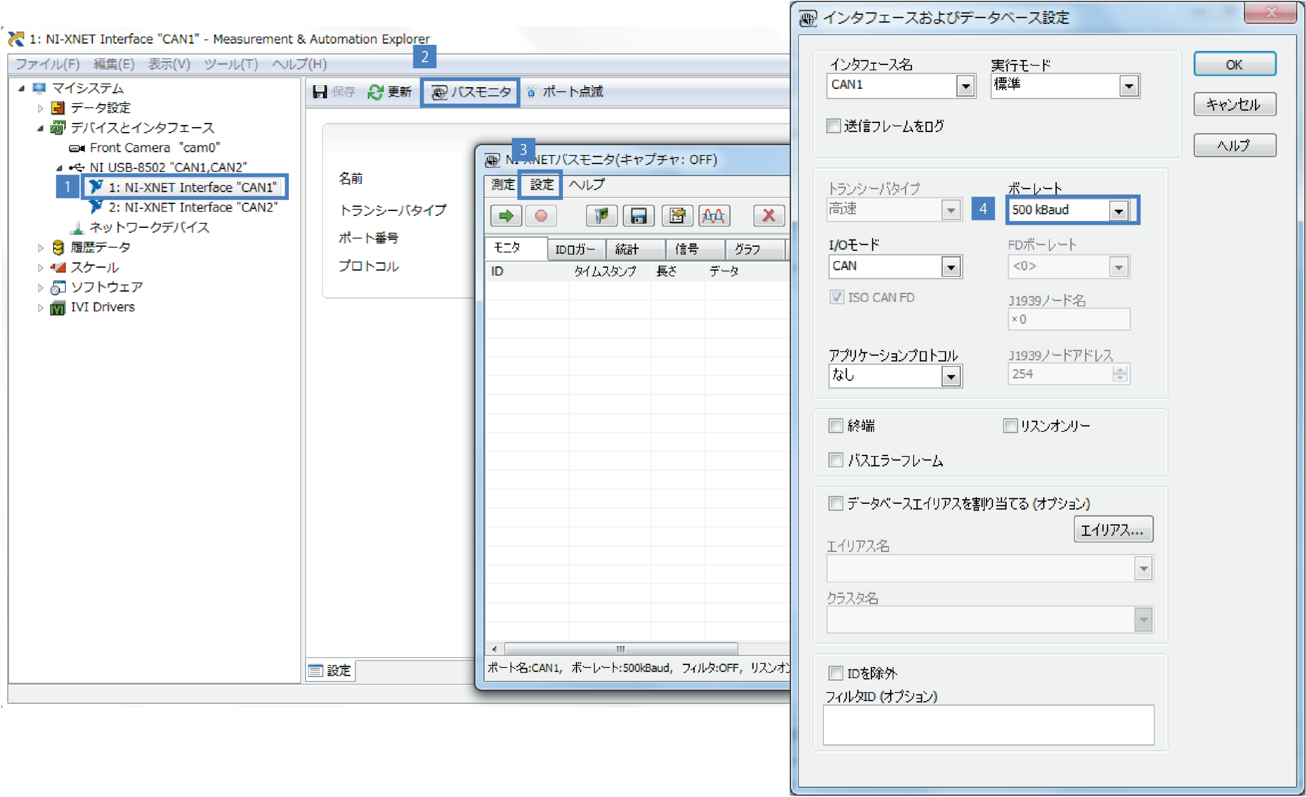Click the ポート点滅 blink port button

tap(564, 92)
